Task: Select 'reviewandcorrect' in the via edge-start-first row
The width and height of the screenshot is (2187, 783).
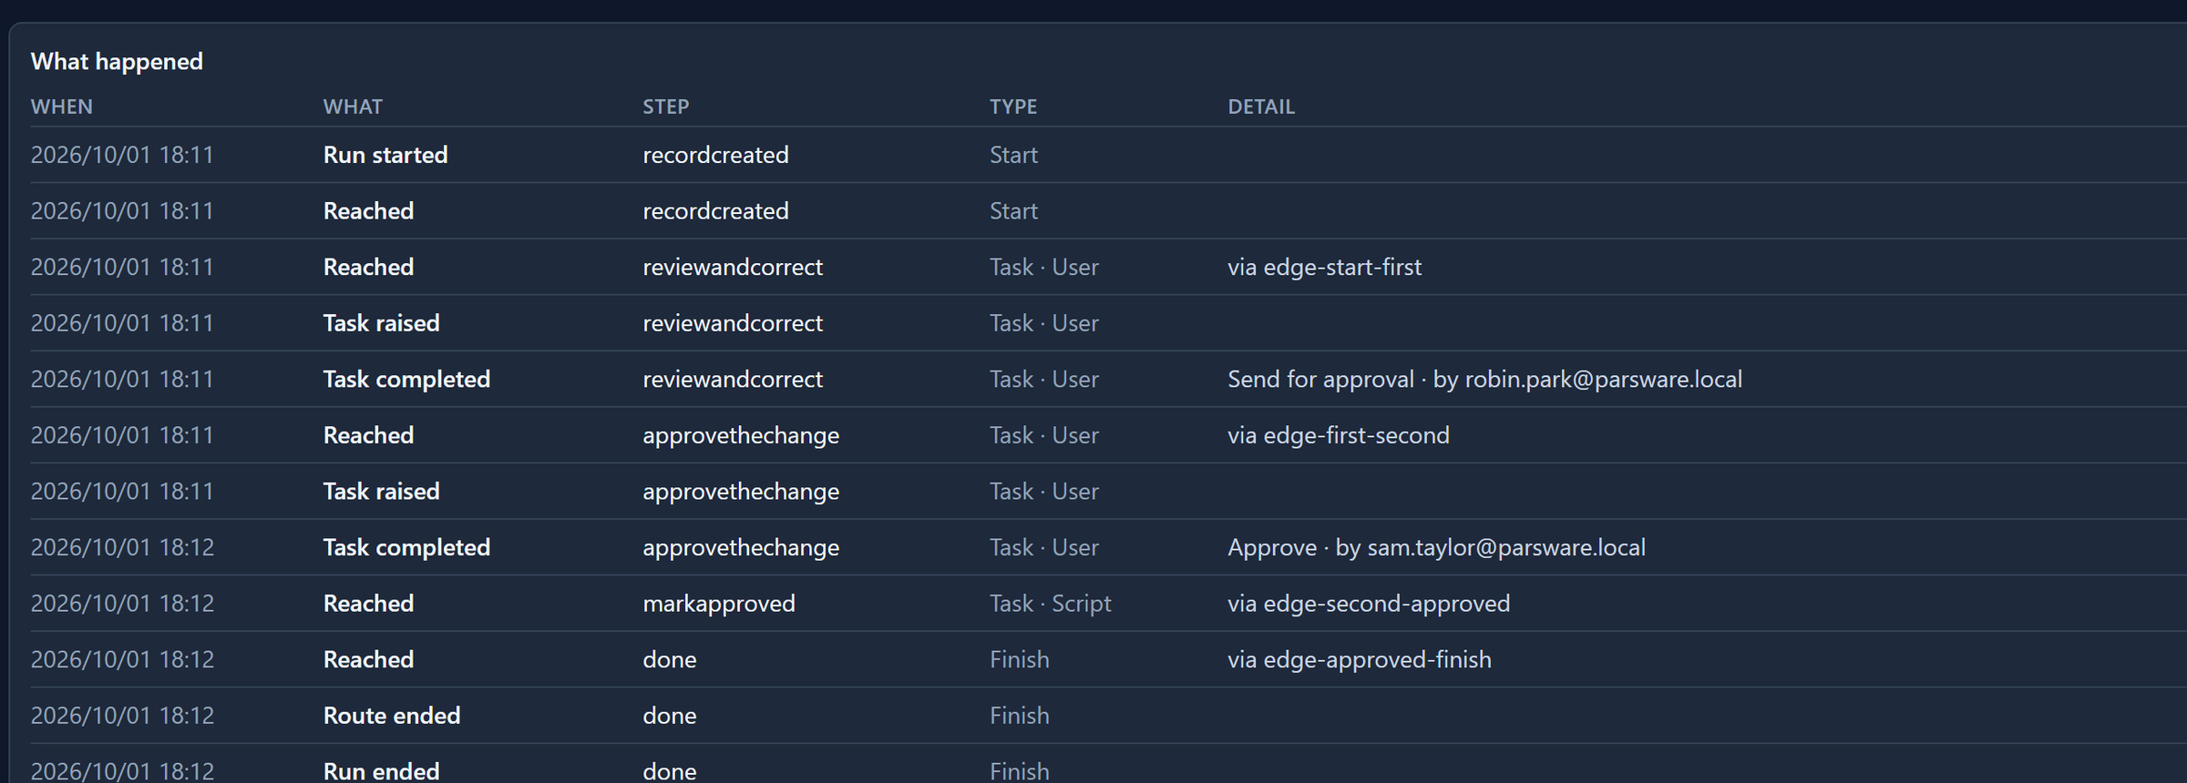Action: 733,267
